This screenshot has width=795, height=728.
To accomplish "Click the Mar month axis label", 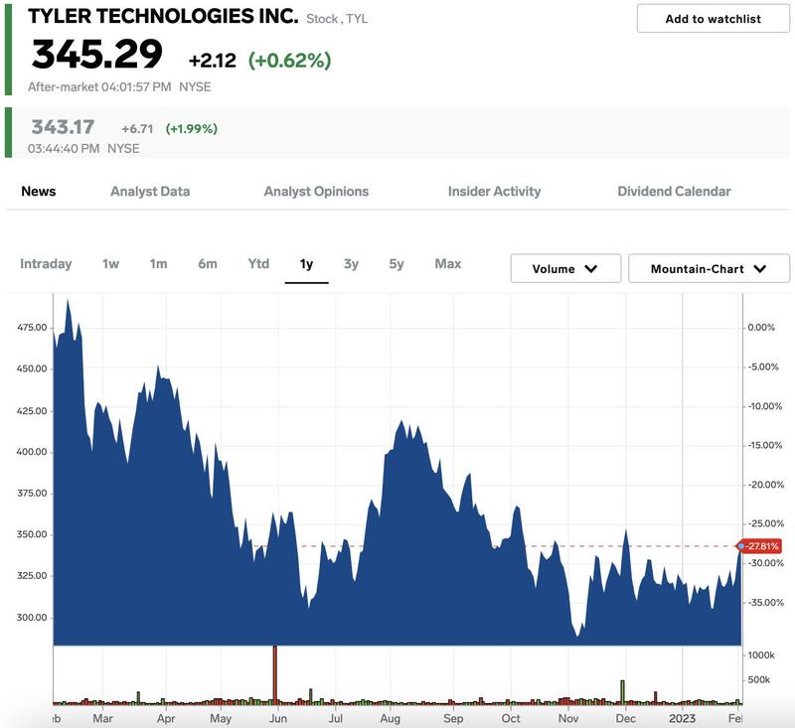I will pos(103,718).
